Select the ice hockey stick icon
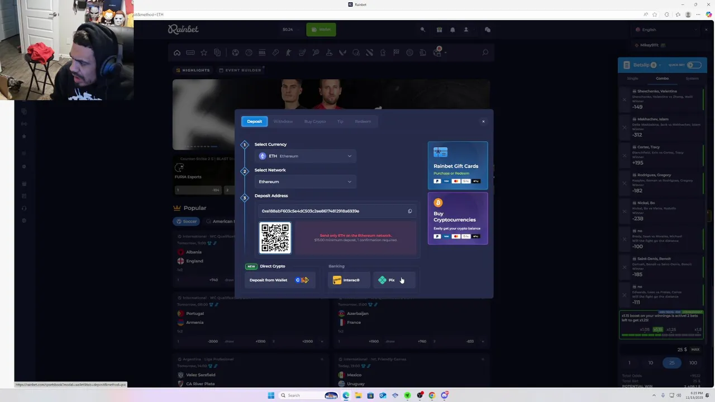The height and width of the screenshot is (402, 715). point(302,52)
